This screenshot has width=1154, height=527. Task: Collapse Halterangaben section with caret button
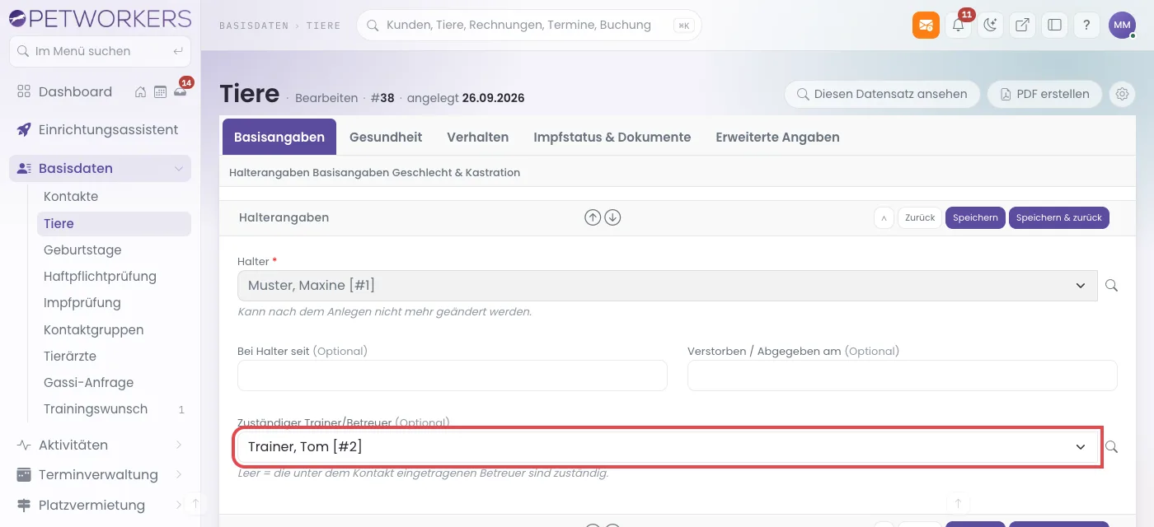point(884,217)
